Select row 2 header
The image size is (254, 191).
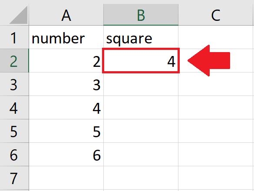tap(14, 61)
